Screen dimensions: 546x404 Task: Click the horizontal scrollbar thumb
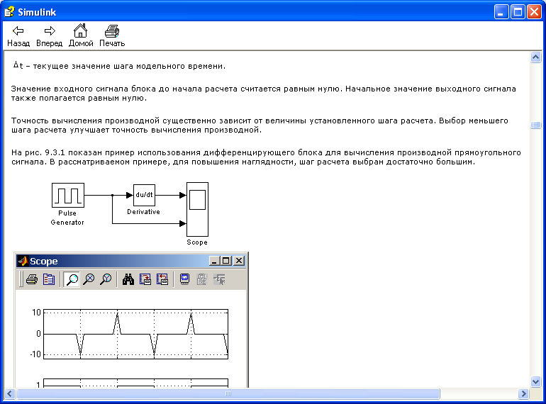228,394
